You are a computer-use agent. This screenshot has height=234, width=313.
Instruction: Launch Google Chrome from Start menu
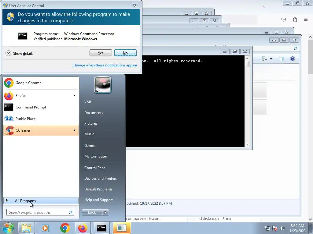pos(41,83)
